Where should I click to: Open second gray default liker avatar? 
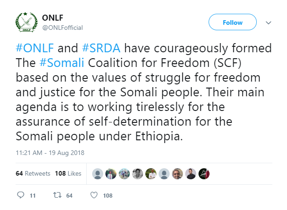click(164, 174)
